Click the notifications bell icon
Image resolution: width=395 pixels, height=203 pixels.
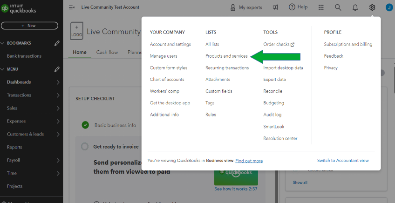click(355, 7)
